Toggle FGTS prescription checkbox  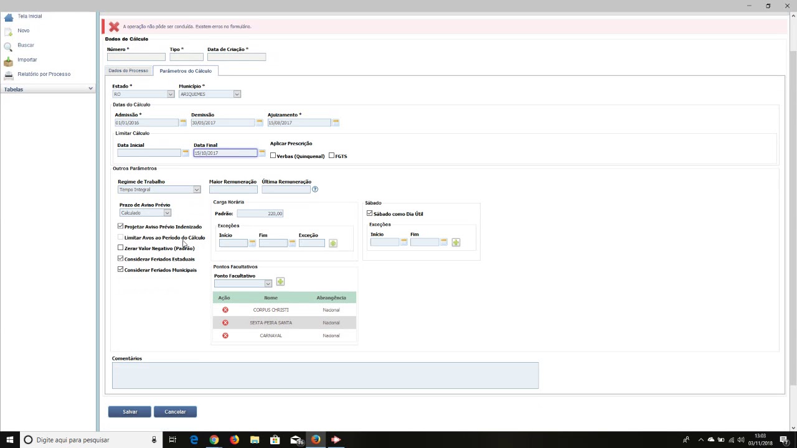point(331,156)
